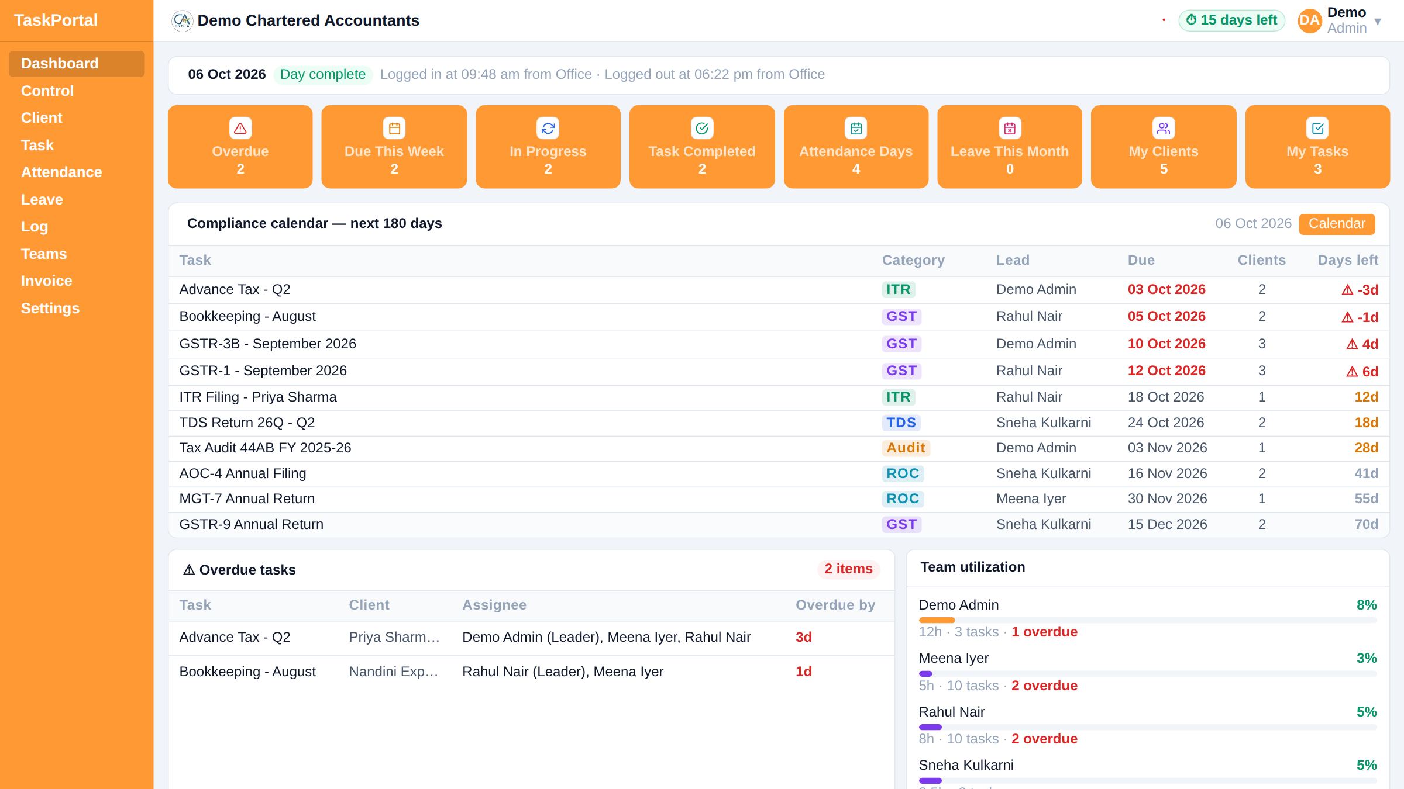This screenshot has width=1404, height=789.
Task: Go to Teams in the sidebar
Action: click(x=77, y=254)
